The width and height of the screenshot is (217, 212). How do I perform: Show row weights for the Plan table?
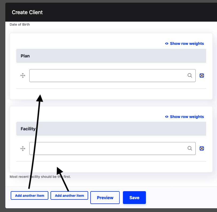pos(187,44)
